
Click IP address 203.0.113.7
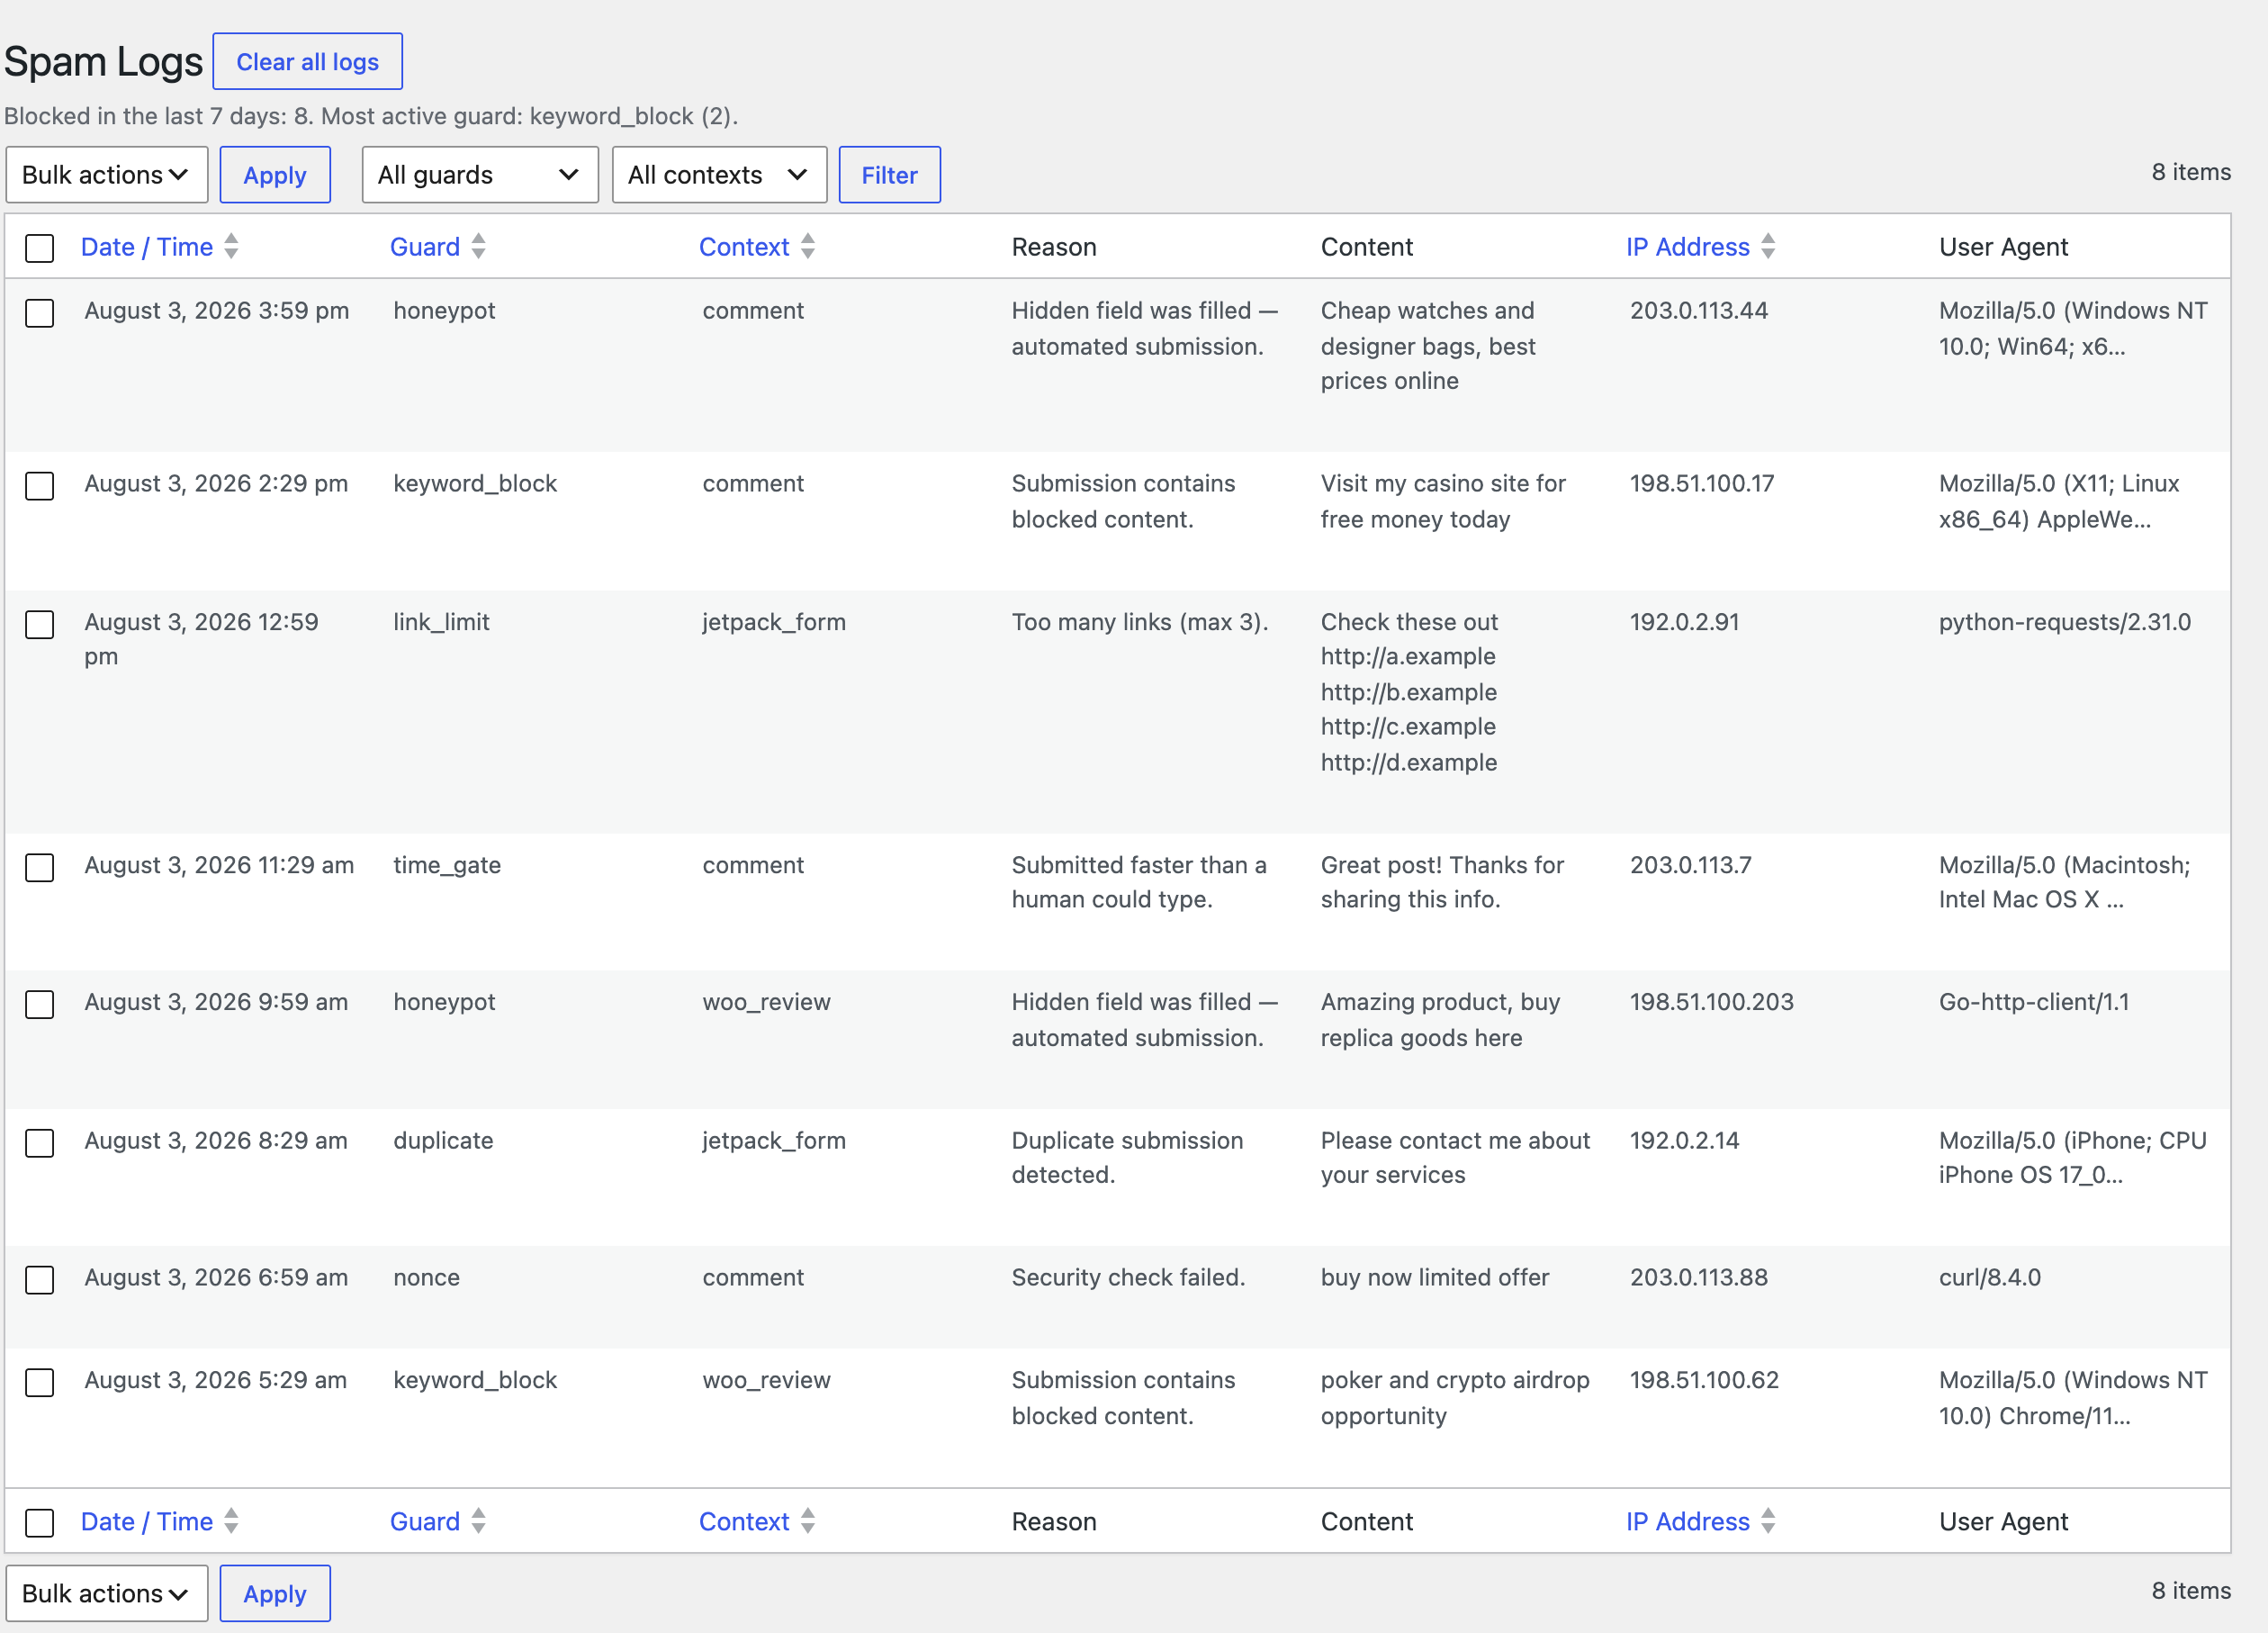tap(1691, 865)
